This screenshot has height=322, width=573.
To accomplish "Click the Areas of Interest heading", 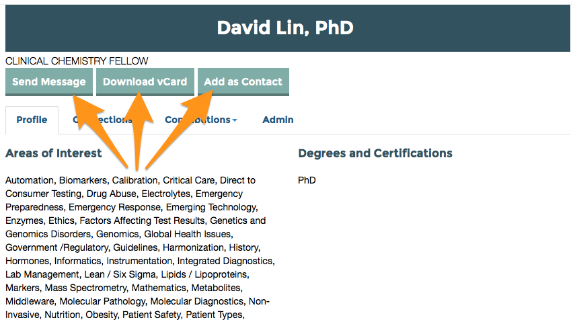I will tap(54, 153).
